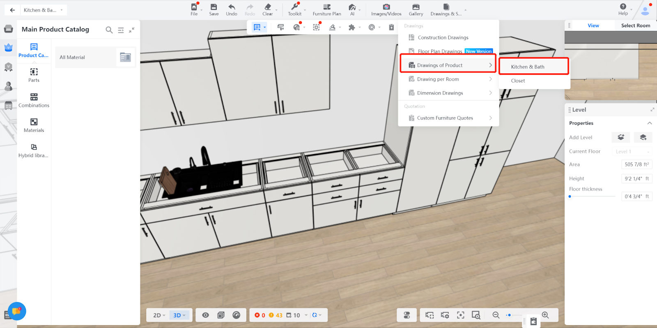
Task: Choose Construction Drawings menu entry
Action: pos(443,37)
